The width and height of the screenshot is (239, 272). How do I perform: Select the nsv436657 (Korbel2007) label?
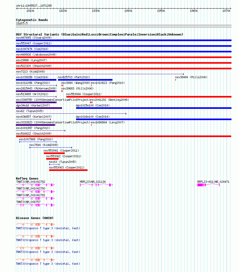click(34, 117)
